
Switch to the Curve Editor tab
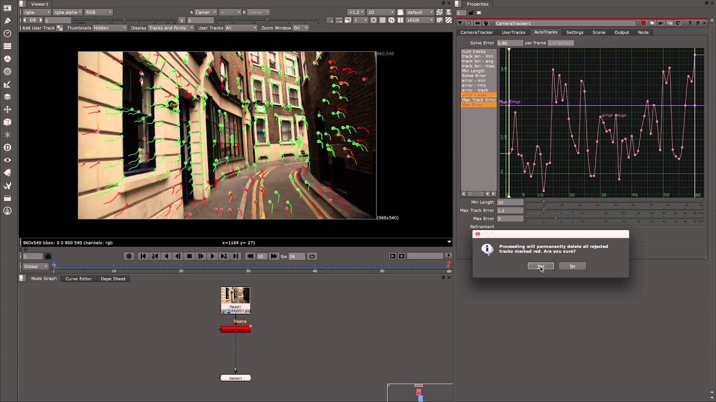tap(78, 279)
